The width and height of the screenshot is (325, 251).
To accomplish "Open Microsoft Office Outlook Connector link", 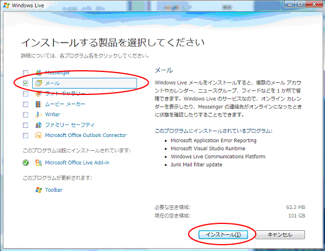I will pos(86,135).
